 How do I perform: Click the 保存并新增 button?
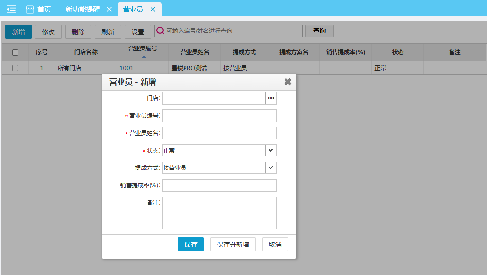click(x=233, y=244)
